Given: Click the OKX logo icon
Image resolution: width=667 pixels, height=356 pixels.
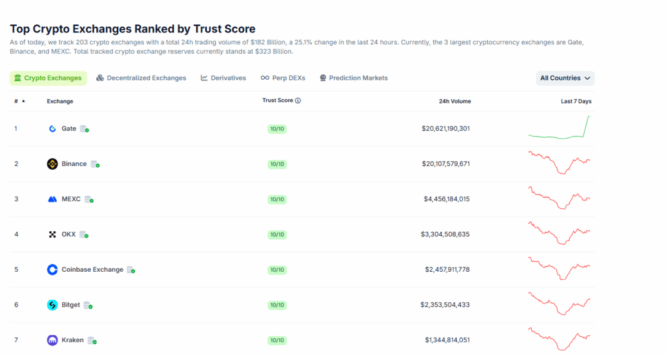Looking at the screenshot, I should [52, 234].
